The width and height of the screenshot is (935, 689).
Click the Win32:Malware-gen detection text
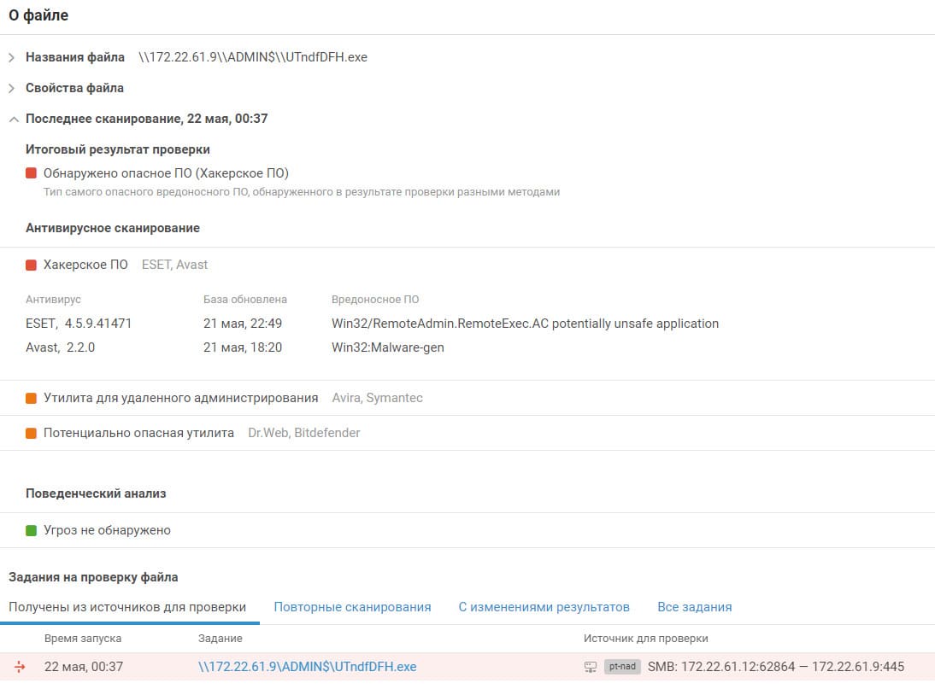tap(388, 347)
